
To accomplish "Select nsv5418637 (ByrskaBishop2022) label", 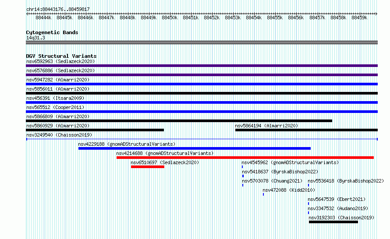I will [x=280, y=172].
